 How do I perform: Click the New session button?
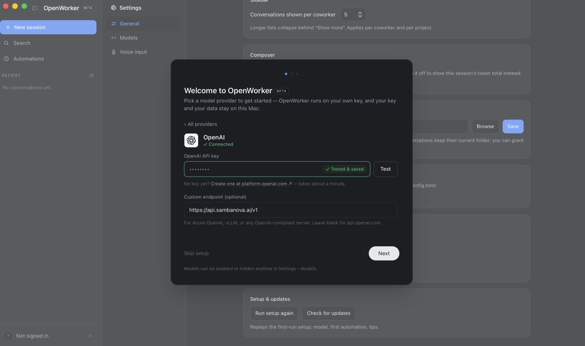(x=48, y=27)
